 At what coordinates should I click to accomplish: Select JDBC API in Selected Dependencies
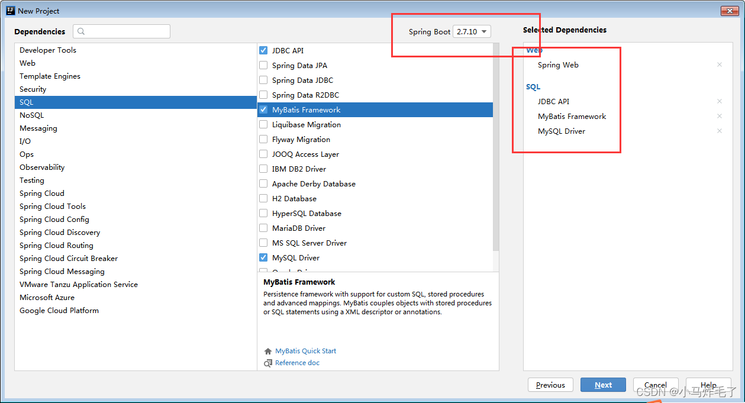click(553, 102)
